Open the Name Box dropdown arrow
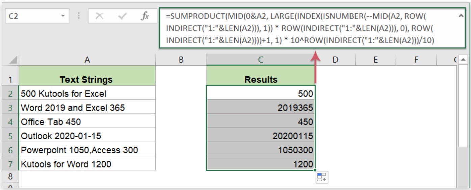The height and width of the screenshot is (190, 471). click(63, 16)
